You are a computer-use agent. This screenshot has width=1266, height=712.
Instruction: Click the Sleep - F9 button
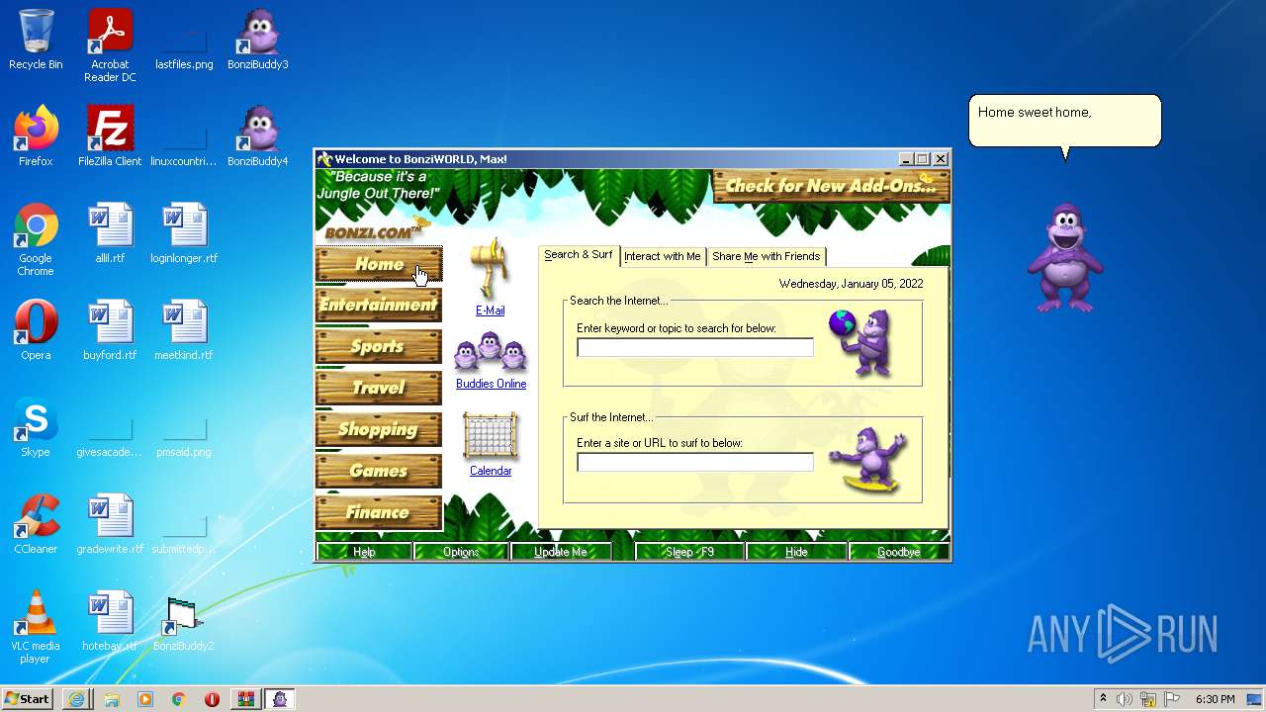689,552
